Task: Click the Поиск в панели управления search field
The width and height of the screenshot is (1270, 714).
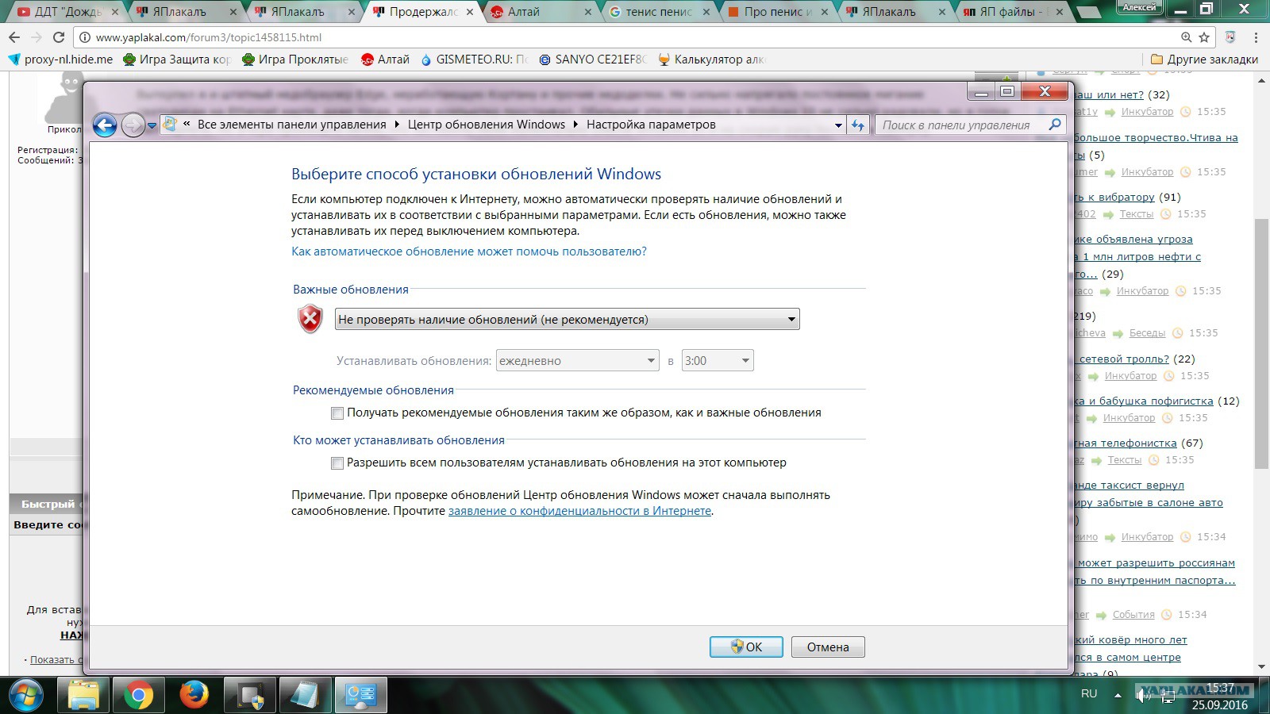Action: click(x=962, y=125)
